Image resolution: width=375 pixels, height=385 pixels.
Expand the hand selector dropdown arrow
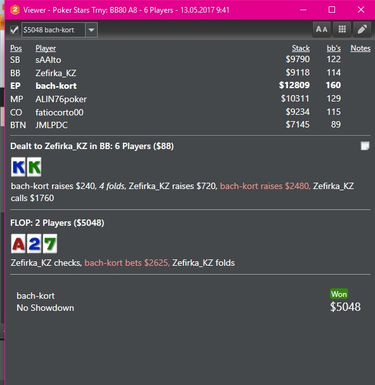tap(91, 30)
